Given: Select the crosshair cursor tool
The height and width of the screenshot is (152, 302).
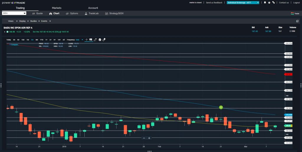Looking at the screenshot, I should pos(86,40).
